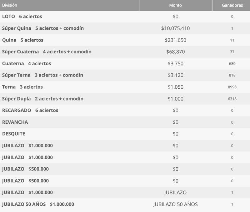
Task: Select the DESQUITE row label
Action: pyautogui.click(x=14, y=134)
